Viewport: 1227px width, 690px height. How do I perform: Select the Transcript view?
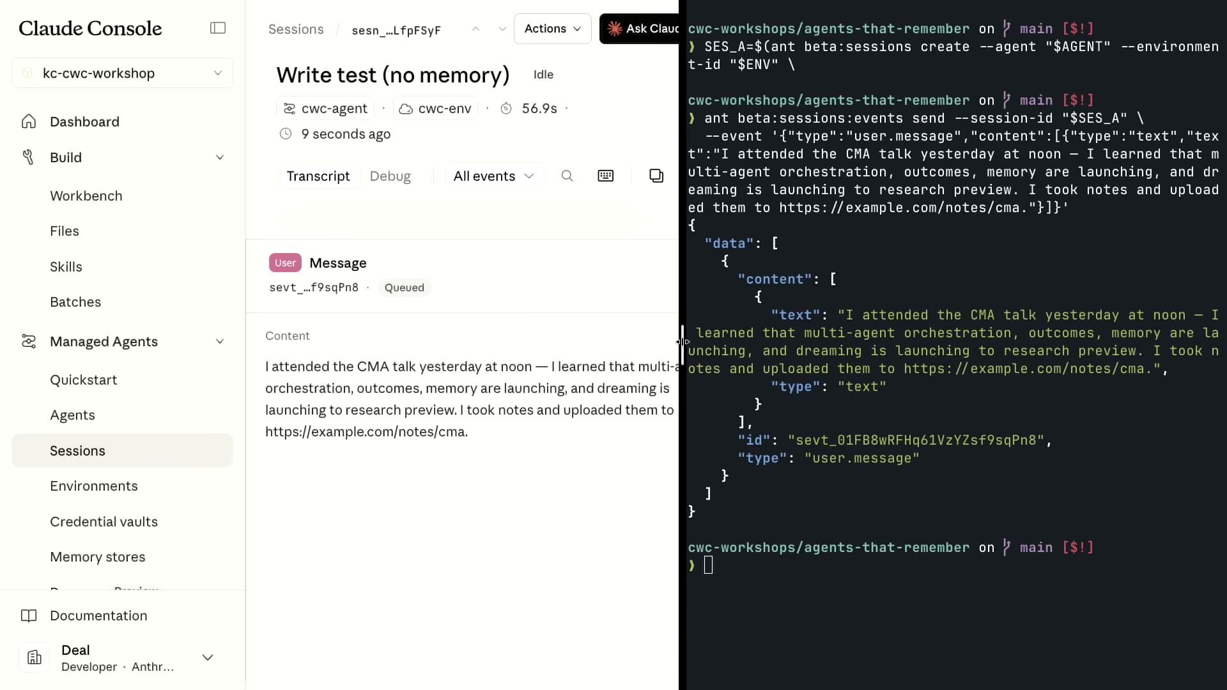318,176
